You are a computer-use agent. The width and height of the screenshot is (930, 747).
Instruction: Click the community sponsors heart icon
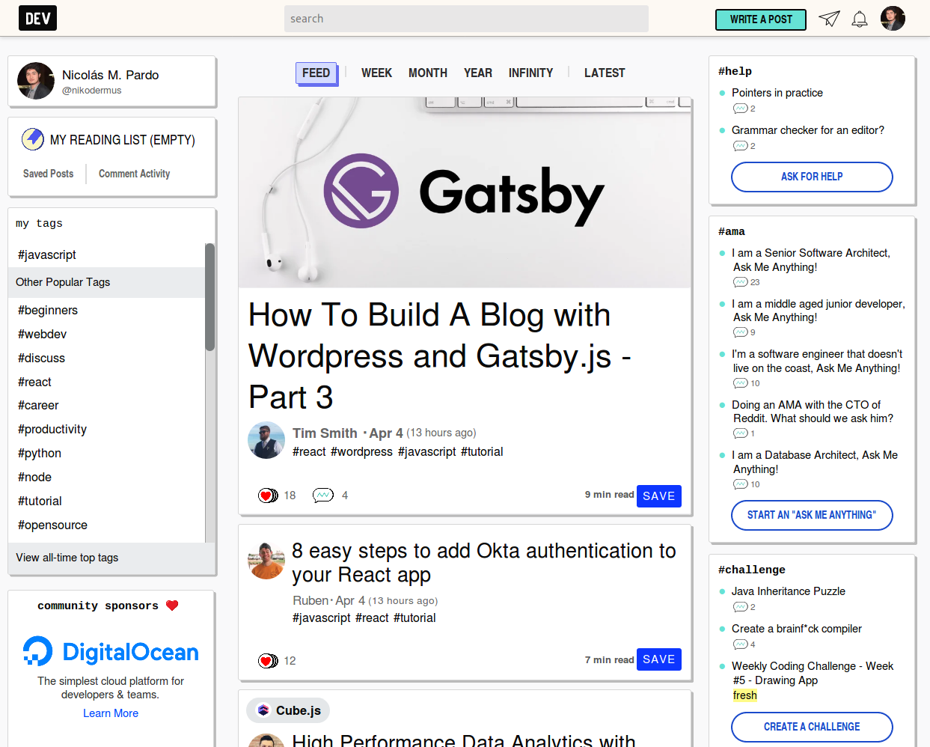(172, 606)
